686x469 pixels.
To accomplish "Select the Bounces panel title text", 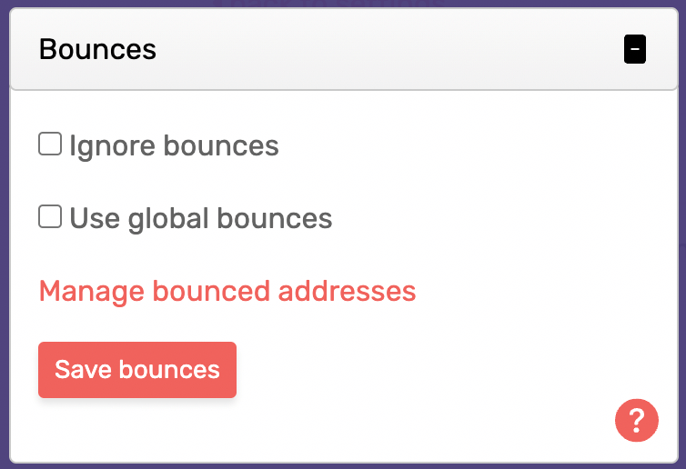I will (97, 49).
